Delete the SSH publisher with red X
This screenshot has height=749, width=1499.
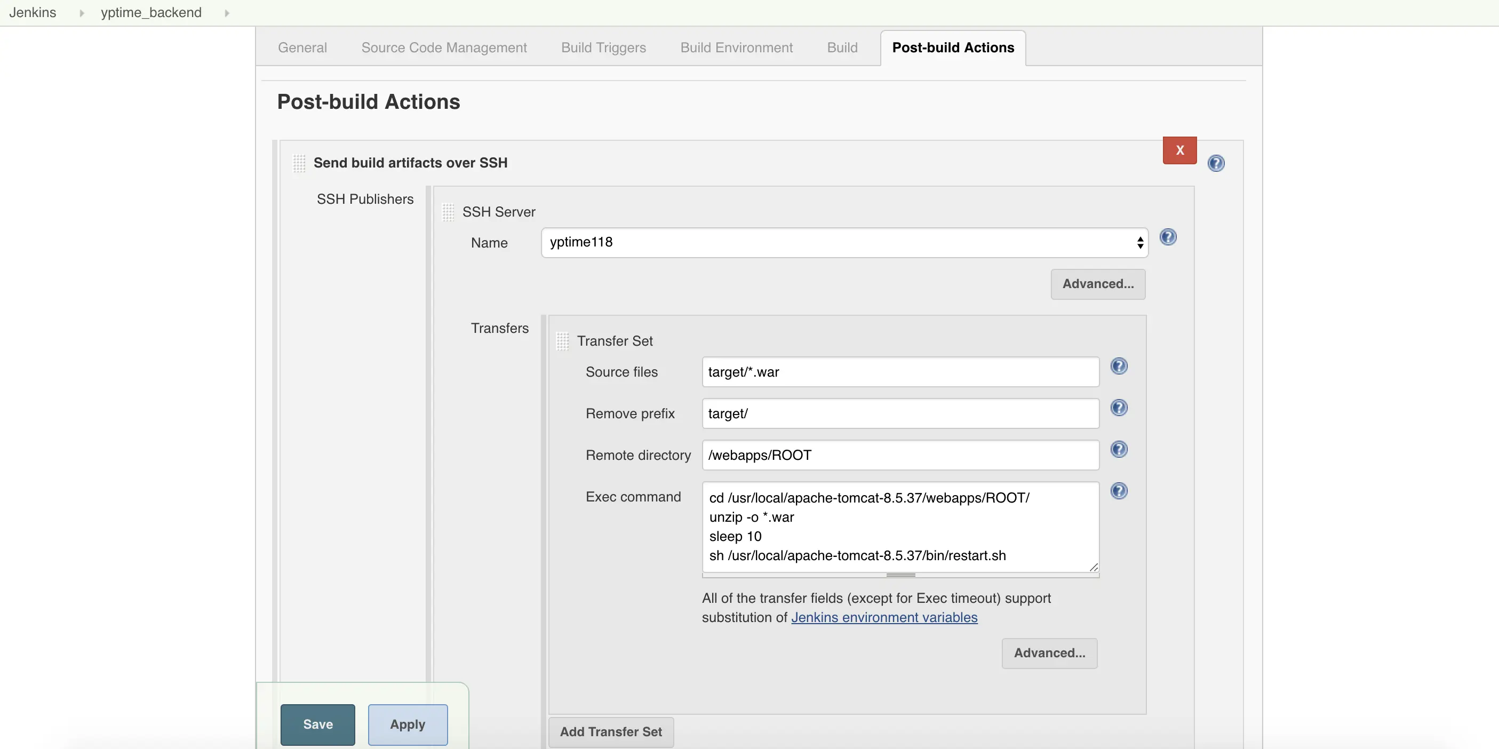(x=1179, y=150)
